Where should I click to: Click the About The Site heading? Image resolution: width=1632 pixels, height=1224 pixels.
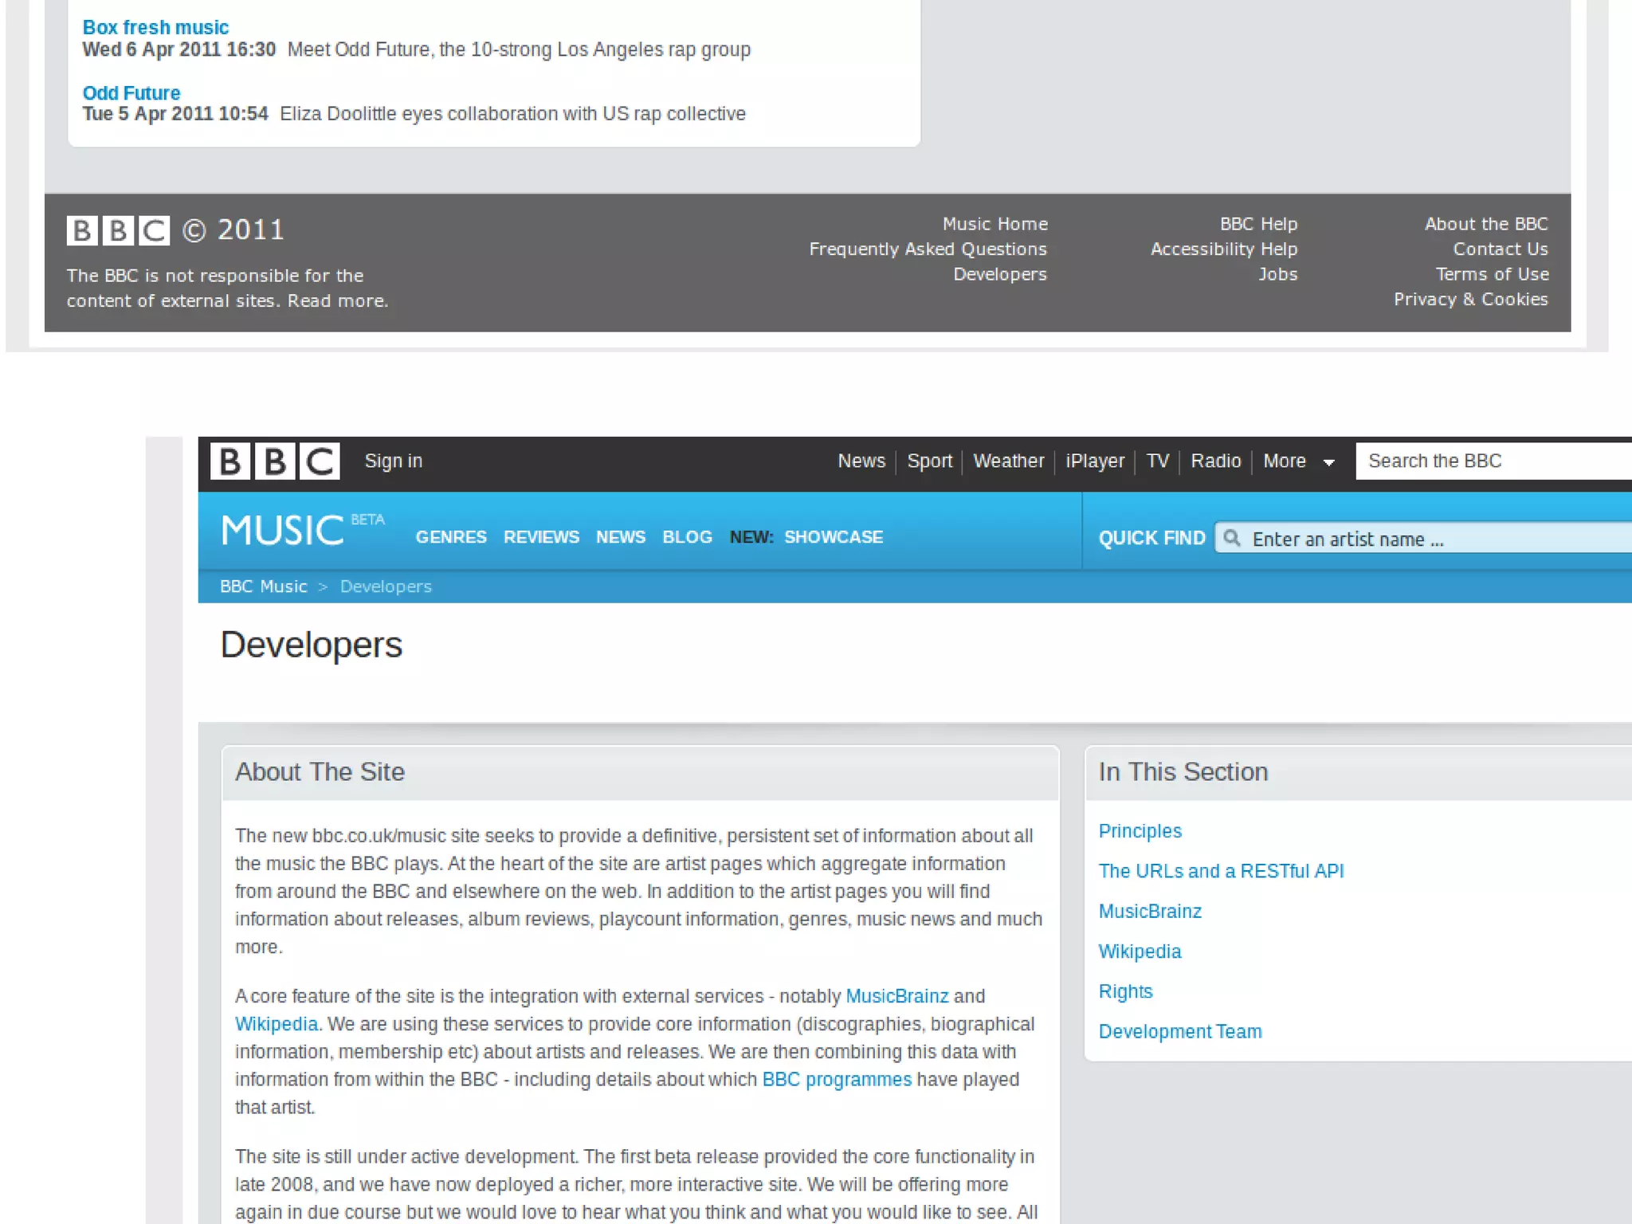click(320, 772)
